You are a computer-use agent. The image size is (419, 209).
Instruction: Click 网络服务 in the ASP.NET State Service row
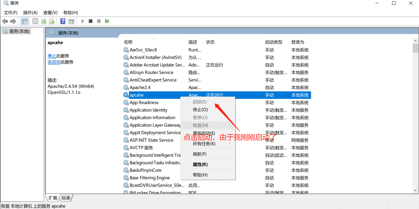(x=300, y=140)
